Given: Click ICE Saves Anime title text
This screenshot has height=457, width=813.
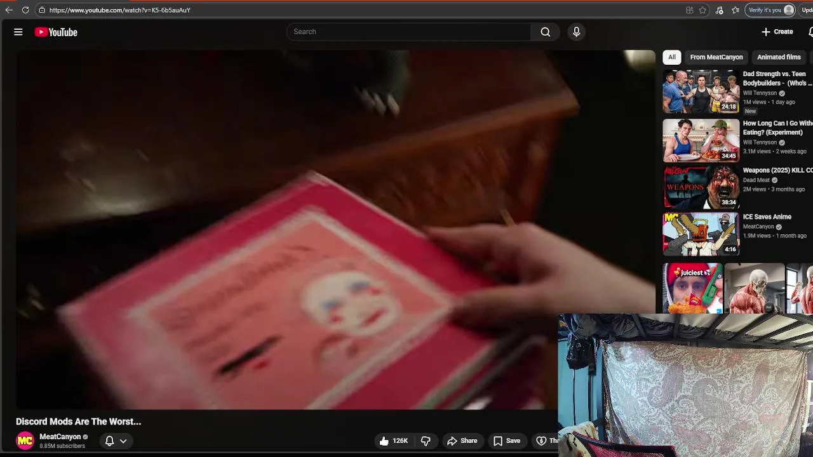Looking at the screenshot, I should pos(767,217).
